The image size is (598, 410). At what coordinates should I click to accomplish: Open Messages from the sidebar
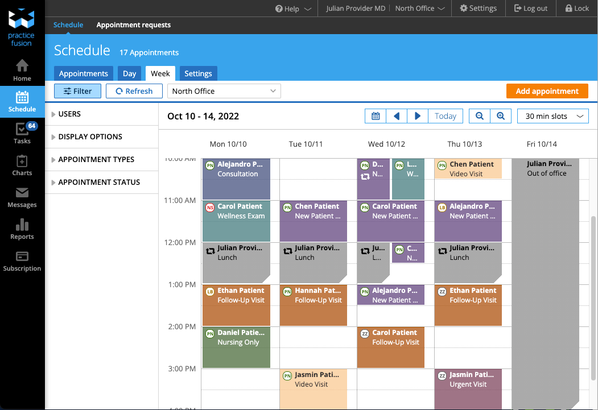click(x=22, y=197)
